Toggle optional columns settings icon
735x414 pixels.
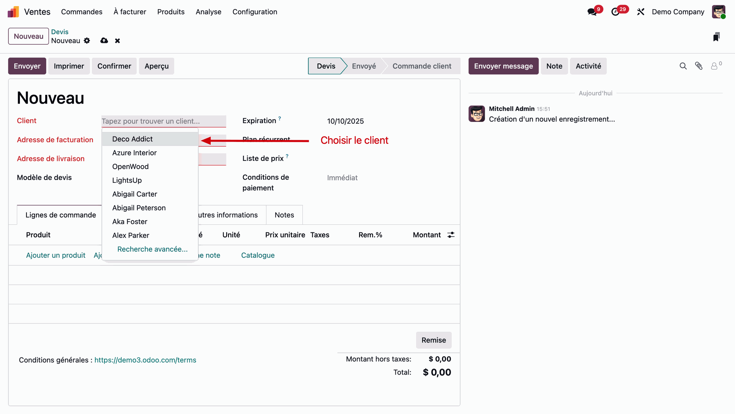451,235
